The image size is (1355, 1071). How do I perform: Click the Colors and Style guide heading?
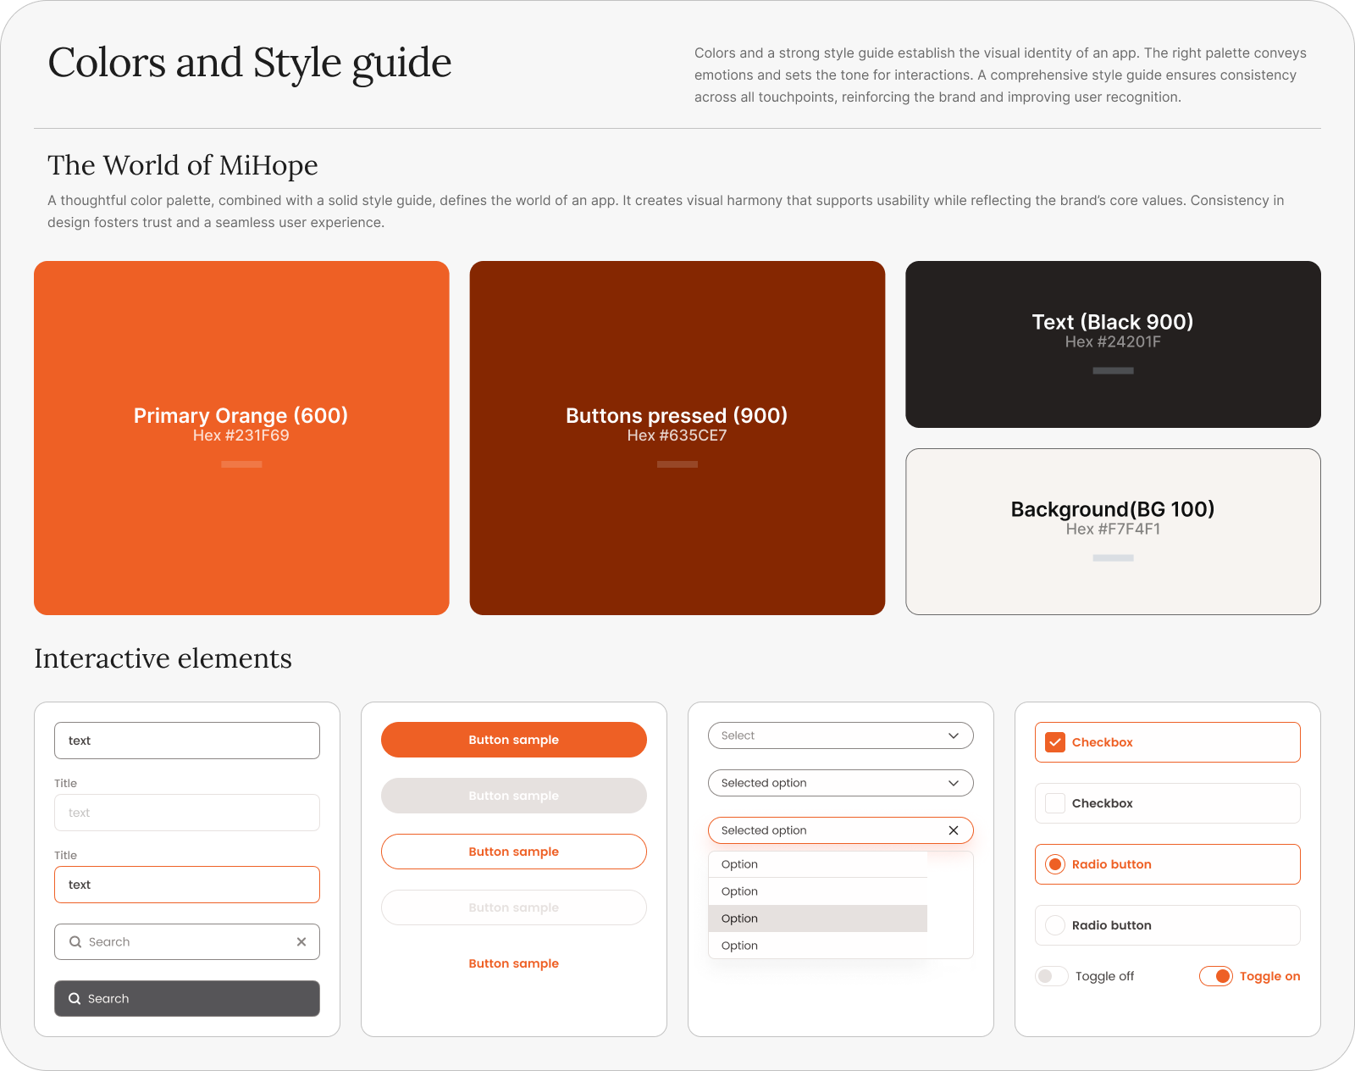coord(250,64)
